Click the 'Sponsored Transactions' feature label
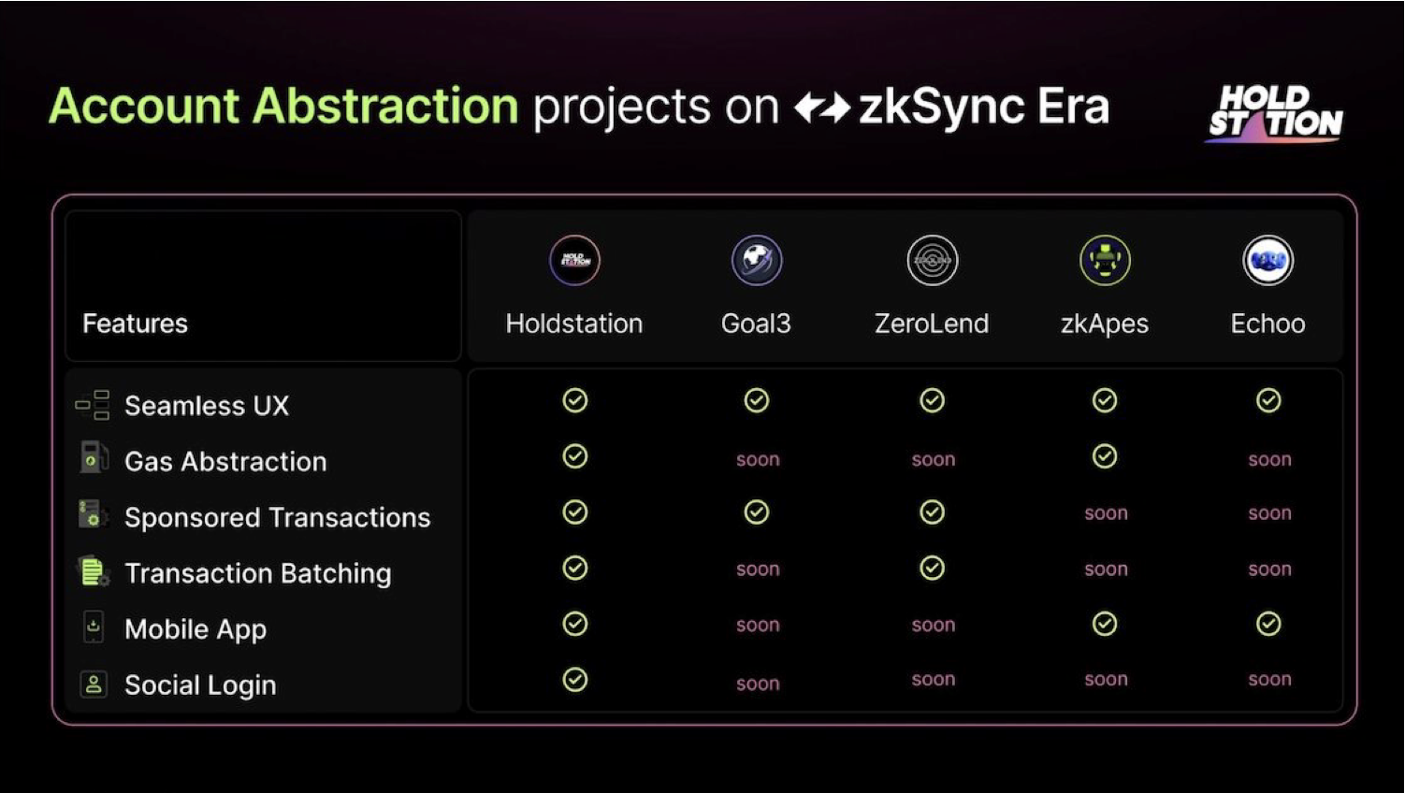Viewport: 1405px width, 793px height. 277,518
